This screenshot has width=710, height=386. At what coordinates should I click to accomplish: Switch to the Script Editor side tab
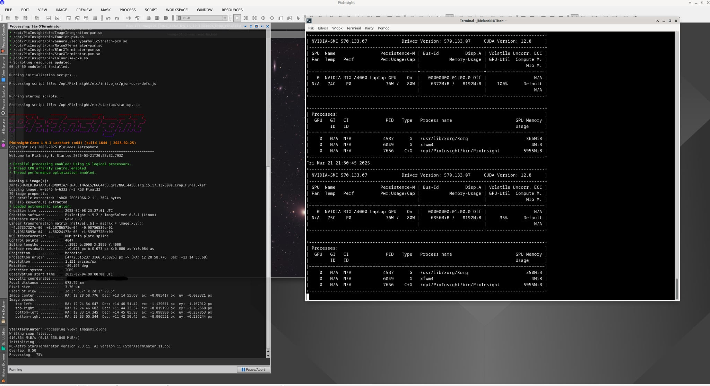click(x=3, y=338)
